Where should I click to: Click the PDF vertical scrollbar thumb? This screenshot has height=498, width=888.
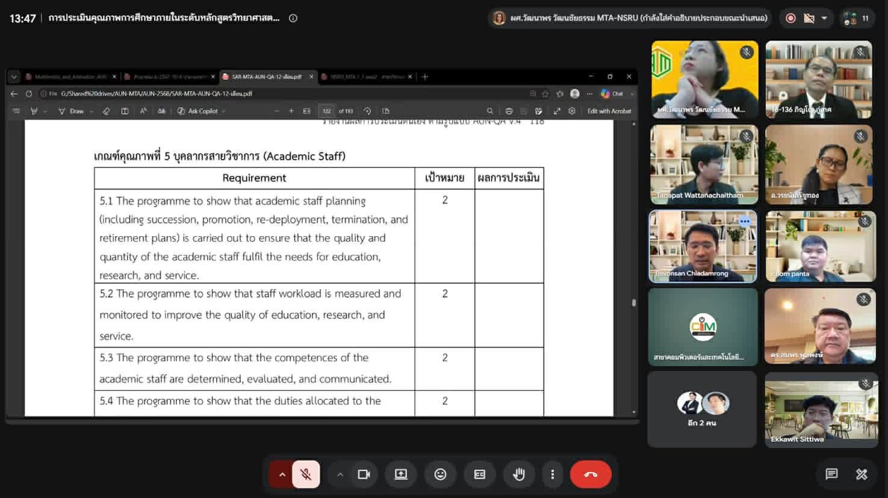(634, 303)
